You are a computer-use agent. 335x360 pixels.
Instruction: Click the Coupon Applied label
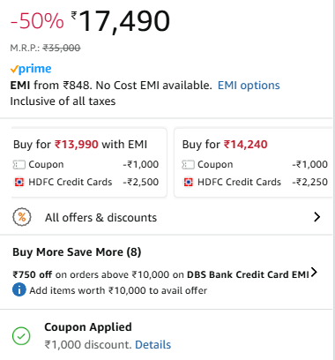coord(88,327)
